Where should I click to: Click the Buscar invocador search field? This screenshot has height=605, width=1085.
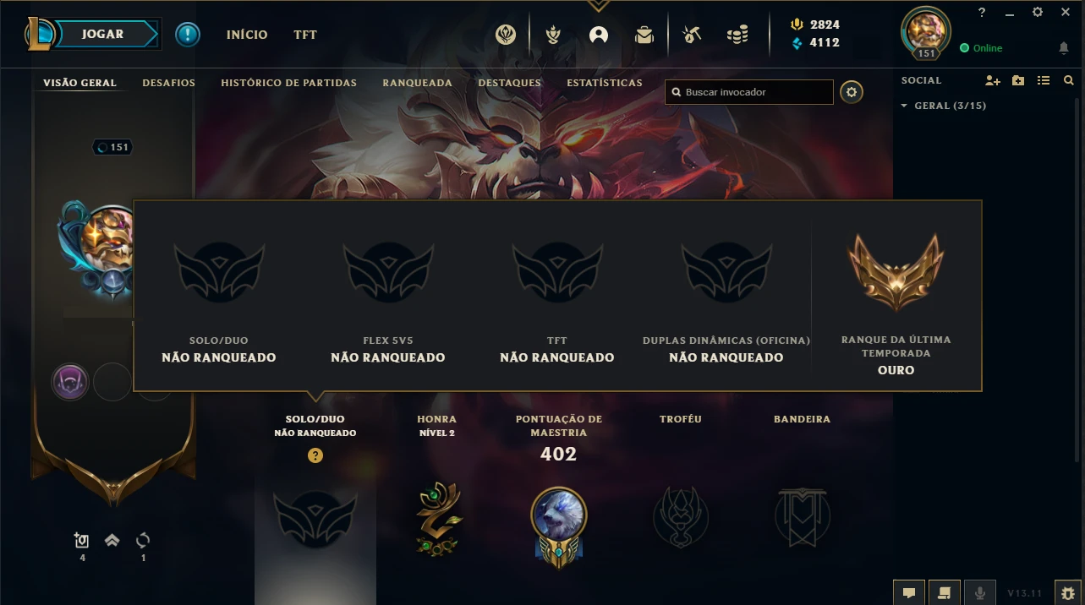point(749,92)
